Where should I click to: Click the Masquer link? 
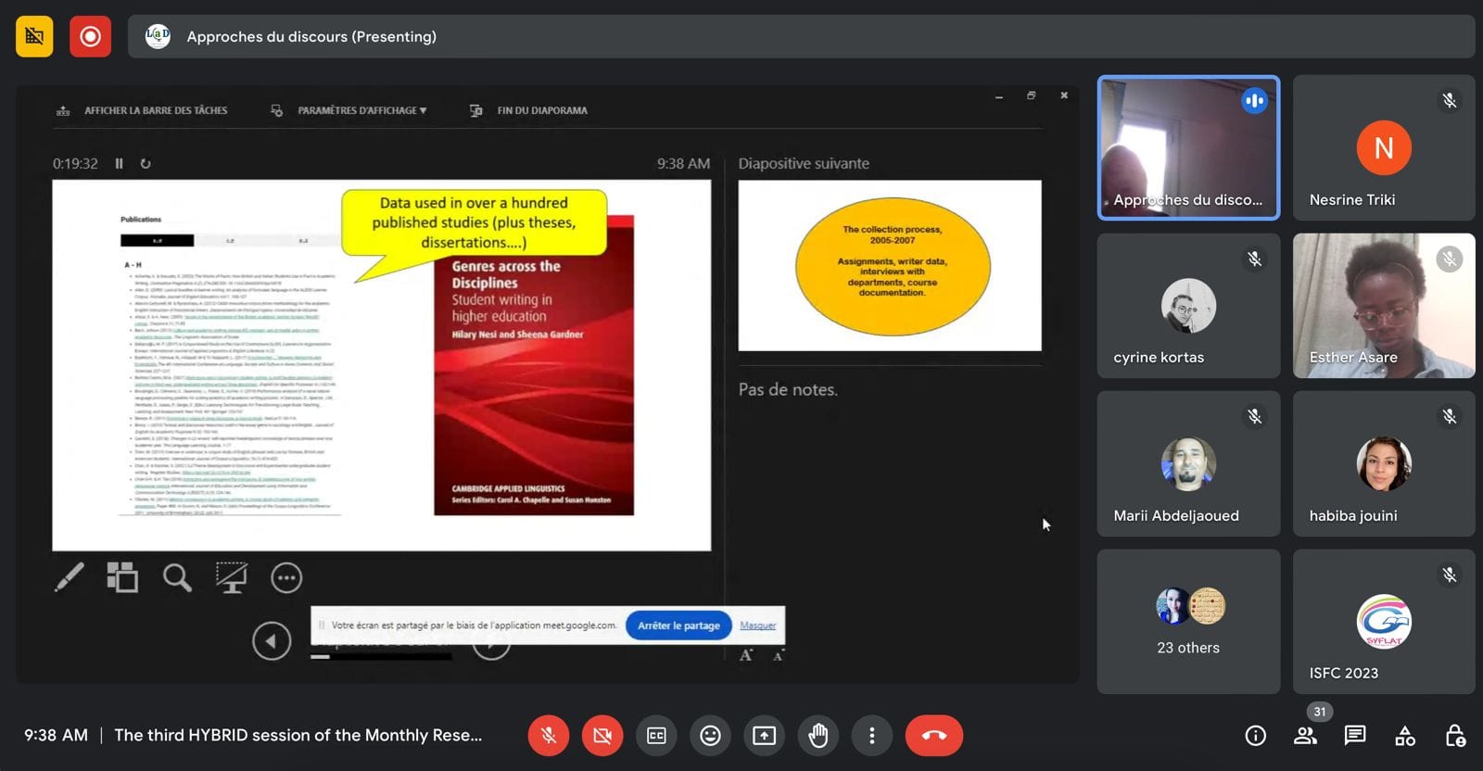tap(757, 626)
